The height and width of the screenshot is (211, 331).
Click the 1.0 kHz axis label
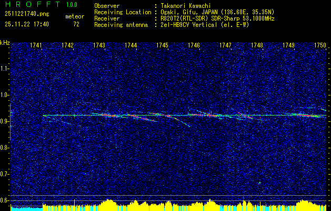pyautogui.click(x=5, y=95)
